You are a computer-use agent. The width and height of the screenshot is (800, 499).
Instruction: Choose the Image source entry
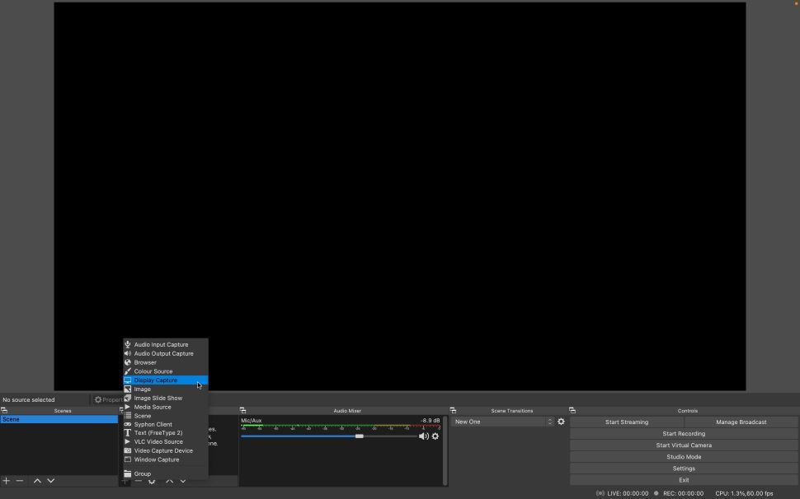[x=165, y=389]
